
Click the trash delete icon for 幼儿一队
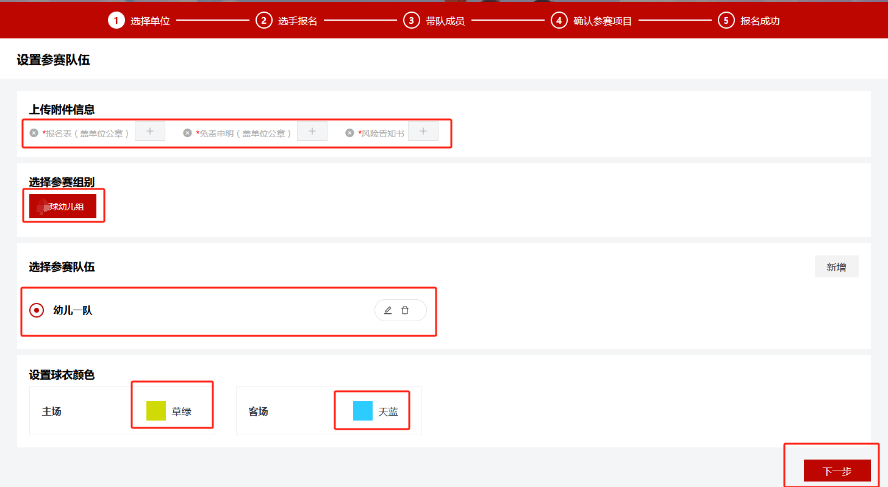[x=405, y=310]
